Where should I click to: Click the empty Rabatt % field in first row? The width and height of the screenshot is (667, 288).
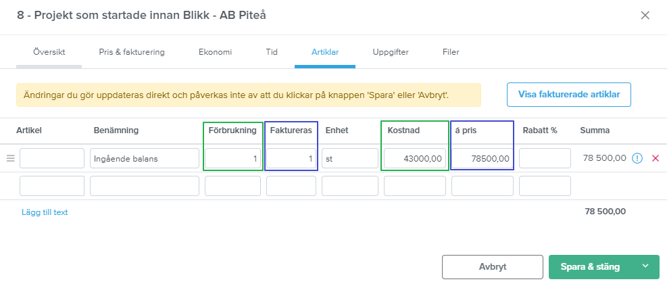tap(545, 158)
